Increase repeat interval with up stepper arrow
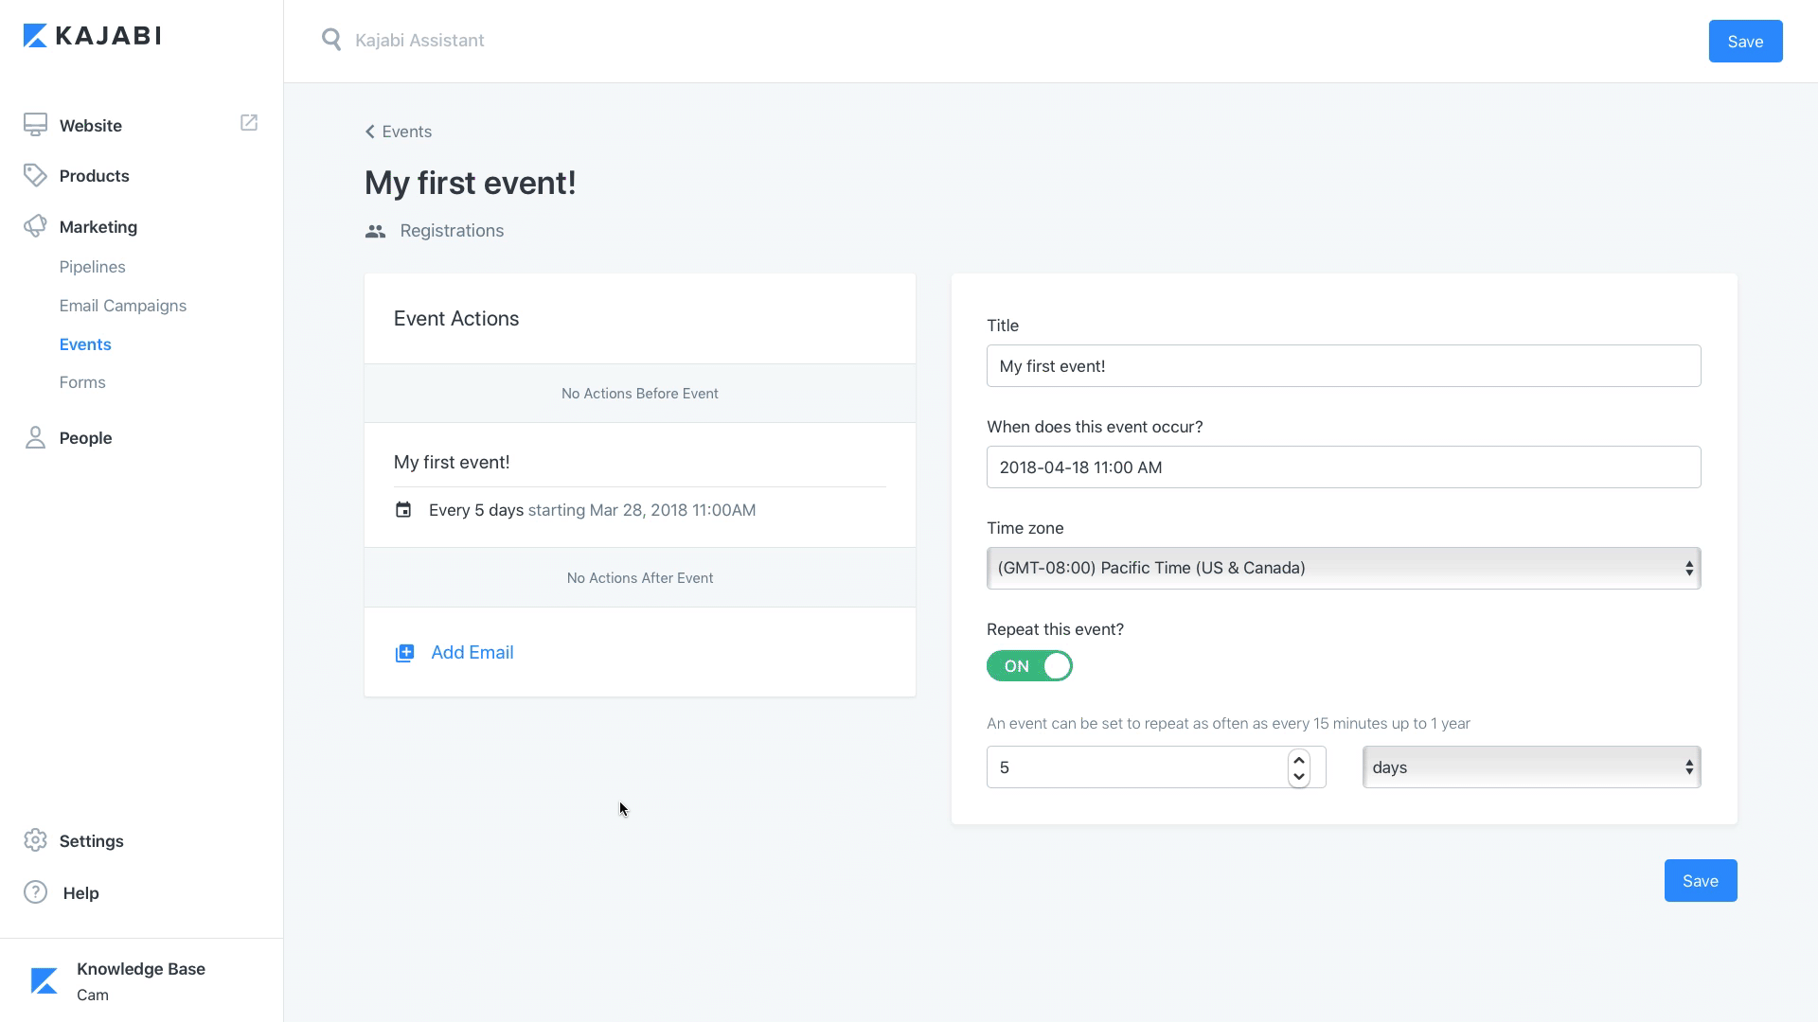The width and height of the screenshot is (1818, 1022). 1299,760
